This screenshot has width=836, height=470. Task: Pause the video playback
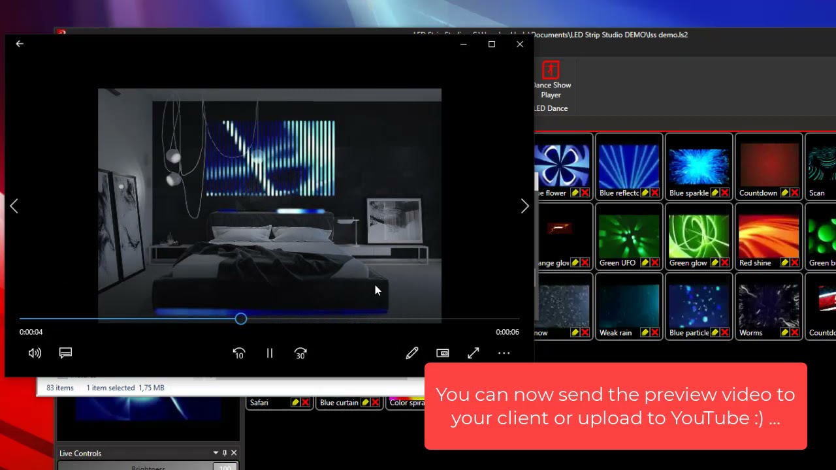pyautogui.click(x=270, y=353)
